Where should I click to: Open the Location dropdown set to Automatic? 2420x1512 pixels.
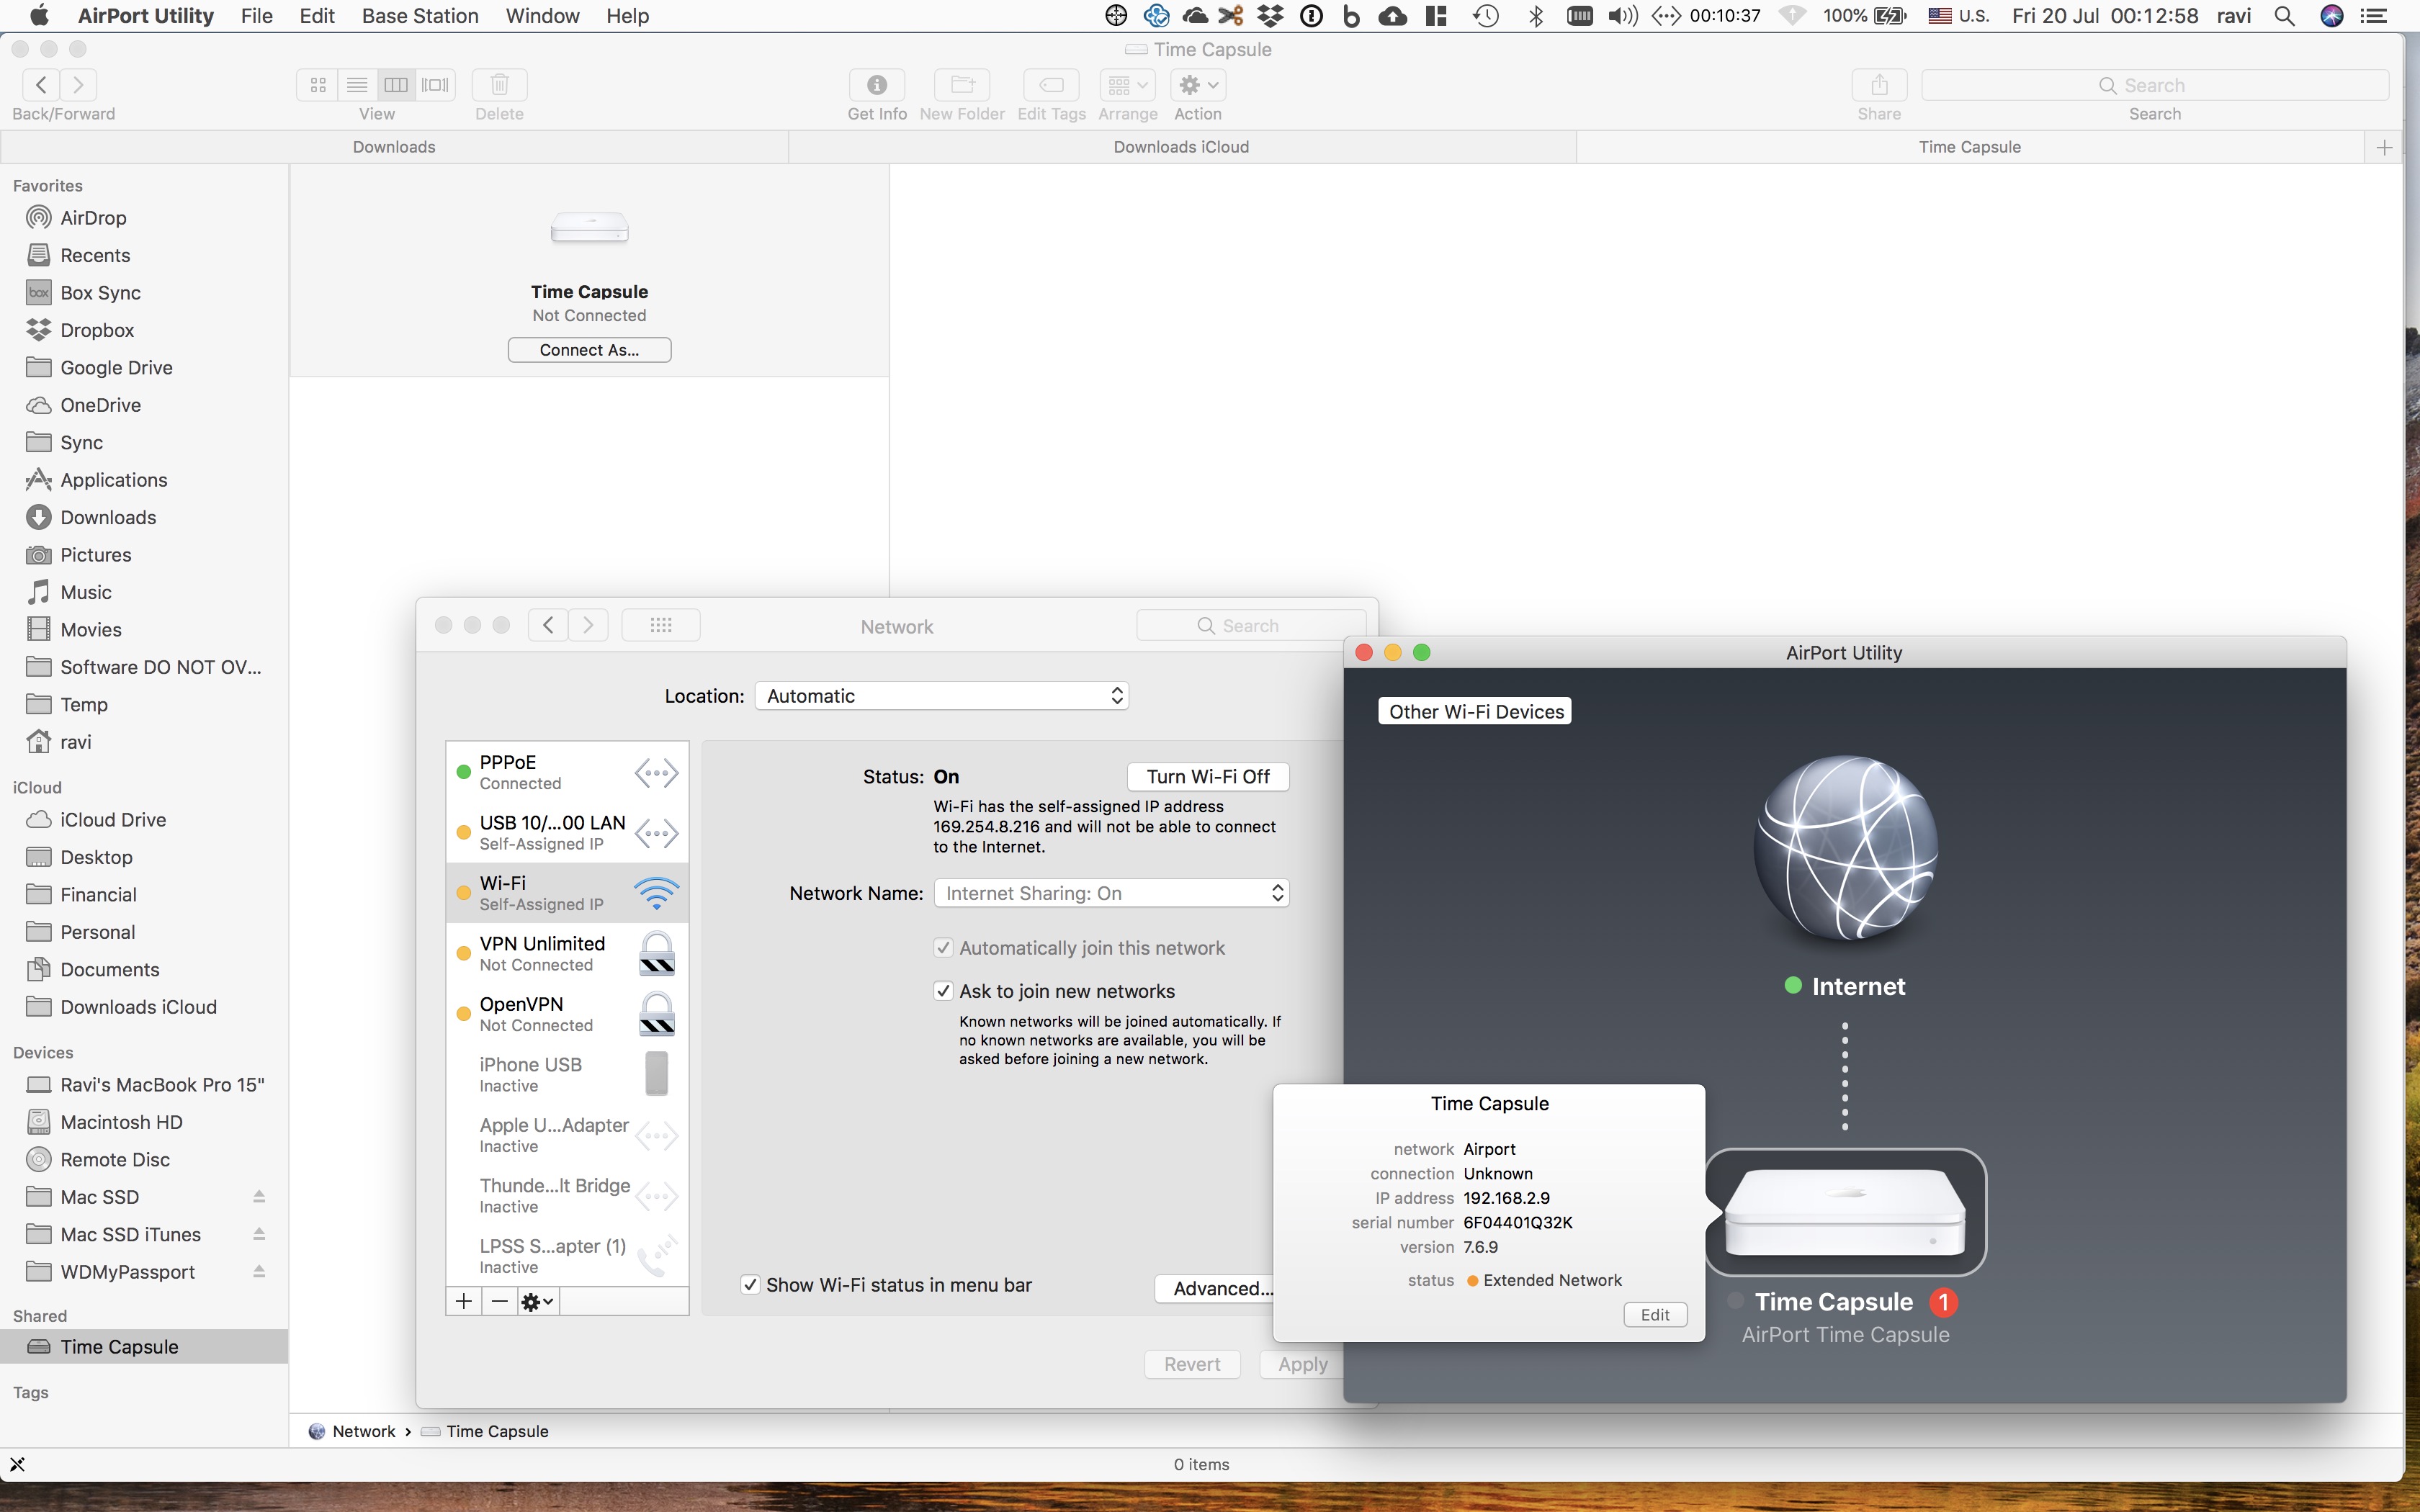pyautogui.click(x=941, y=696)
